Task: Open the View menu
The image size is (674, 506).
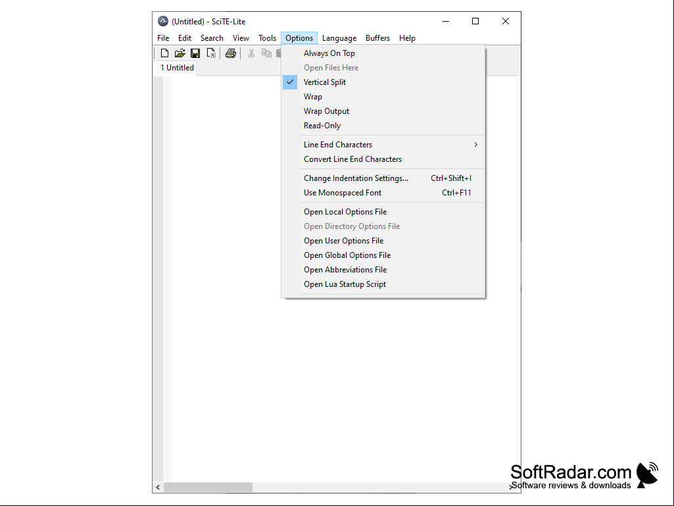Action: (241, 38)
